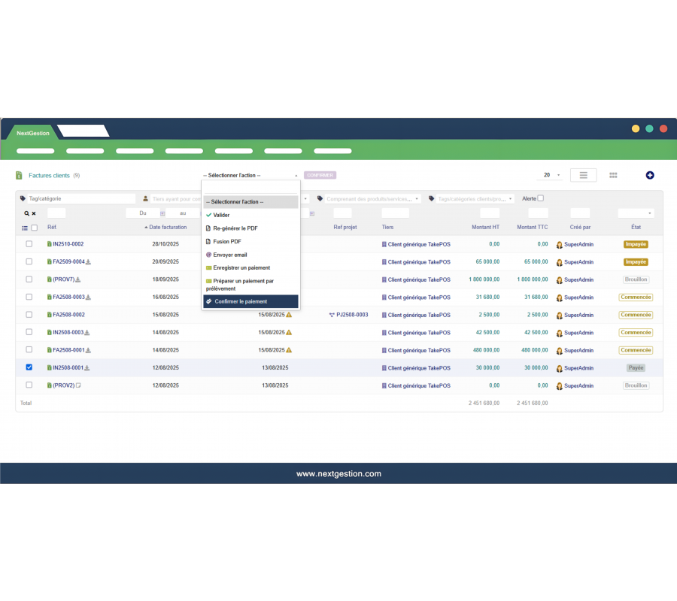Clear filters with the X icon
The image size is (677, 601).
(33, 213)
